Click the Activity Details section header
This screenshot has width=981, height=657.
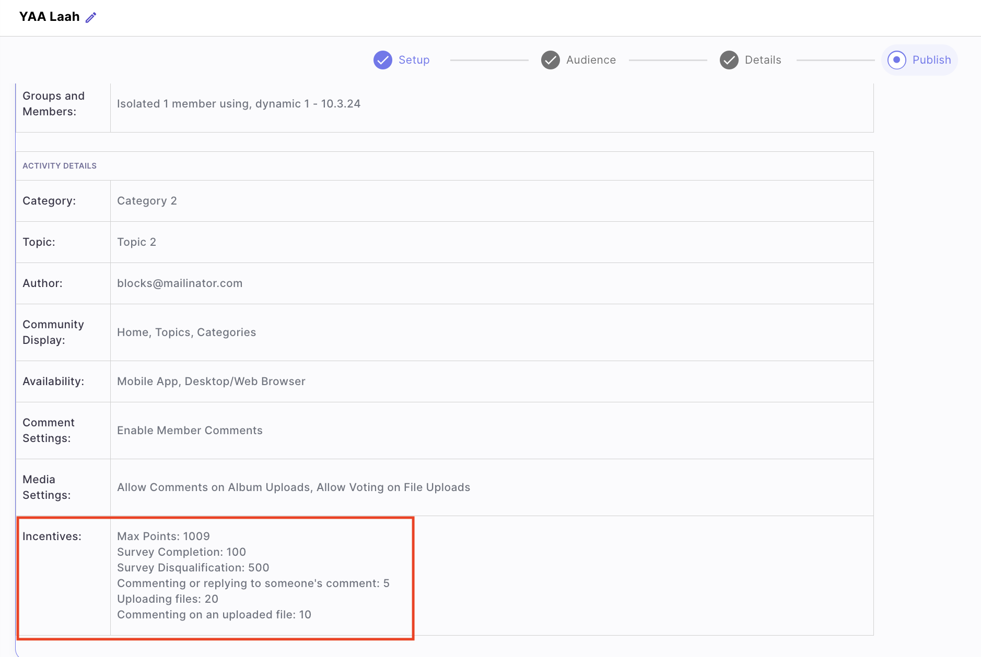coord(60,166)
